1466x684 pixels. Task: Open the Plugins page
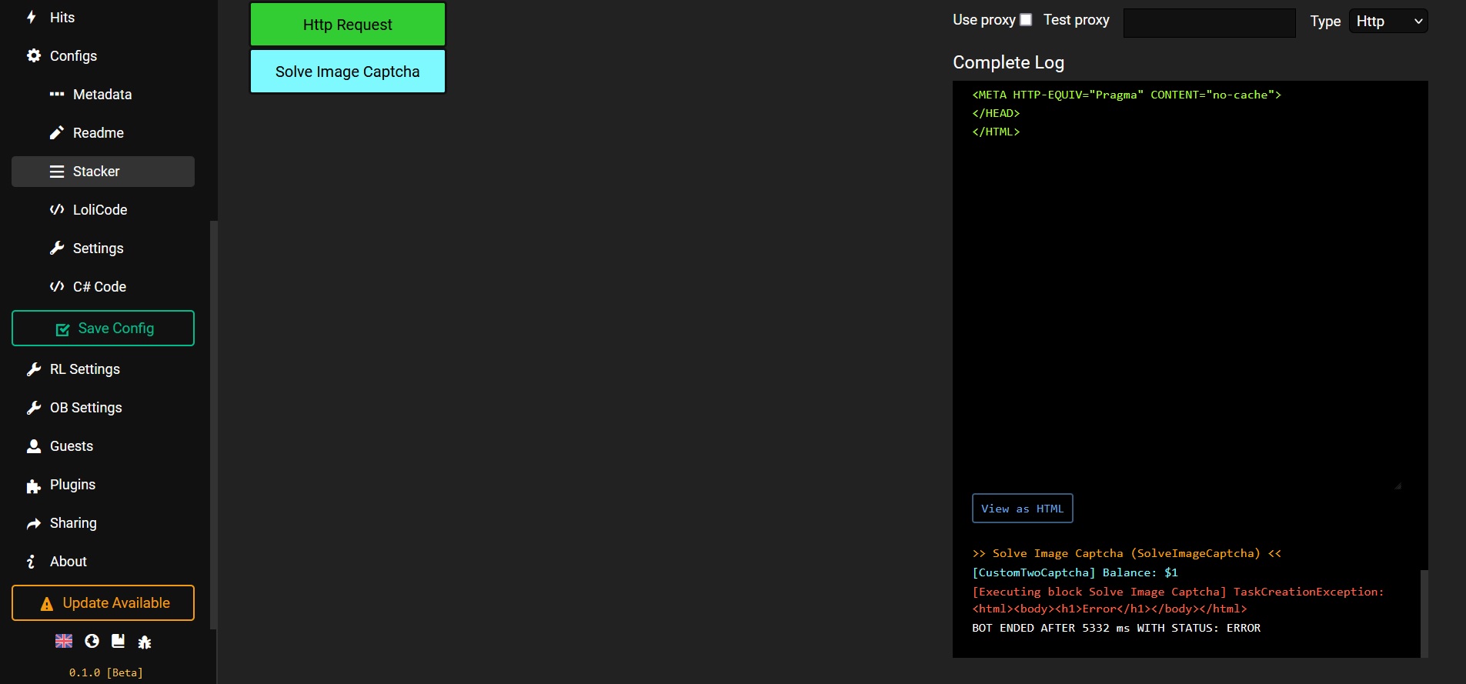tap(72, 485)
